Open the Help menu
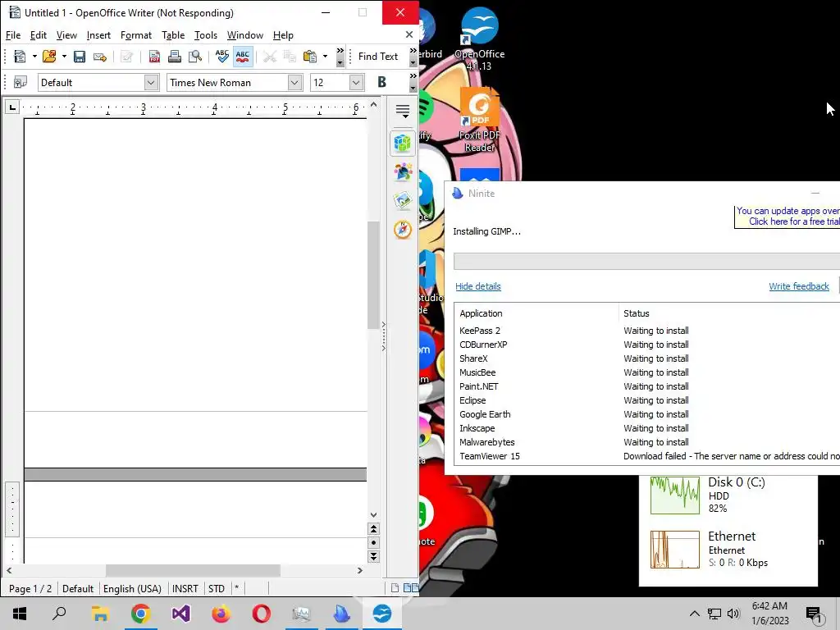This screenshot has width=840, height=630. point(283,35)
